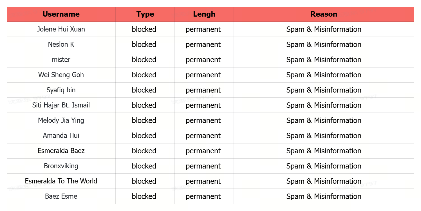This screenshot has width=421, height=211.
Task: Click the Type column header
Action: pos(145,14)
